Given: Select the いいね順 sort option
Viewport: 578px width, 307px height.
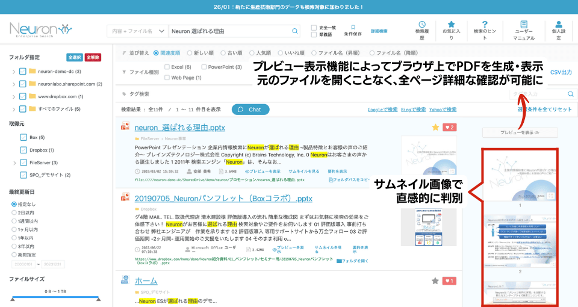Looking at the screenshot, I should (280, 53).
